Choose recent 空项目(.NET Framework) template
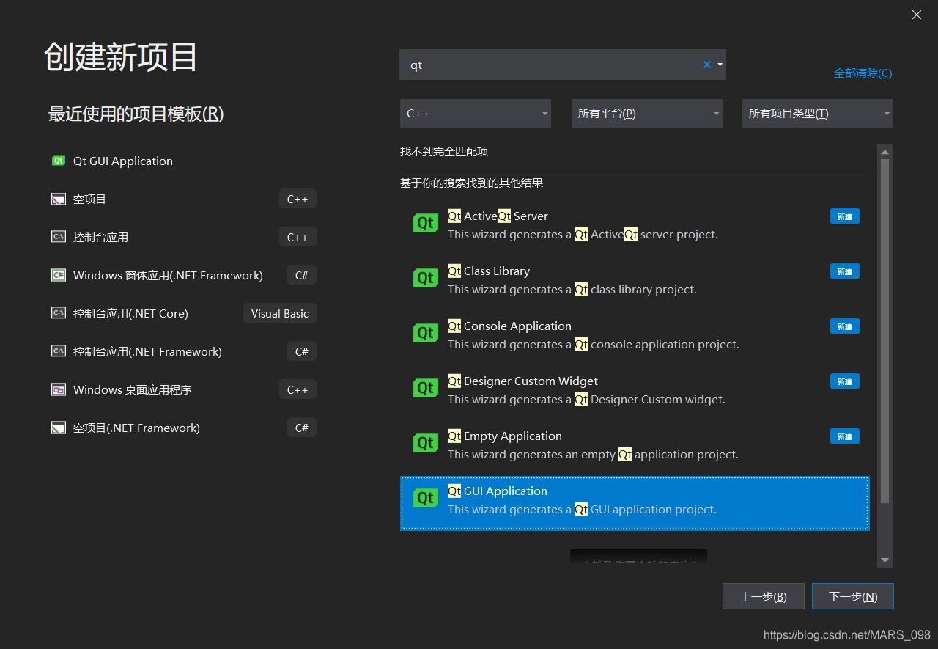Viewport: 938px width, 649px height. coord(182,428)
